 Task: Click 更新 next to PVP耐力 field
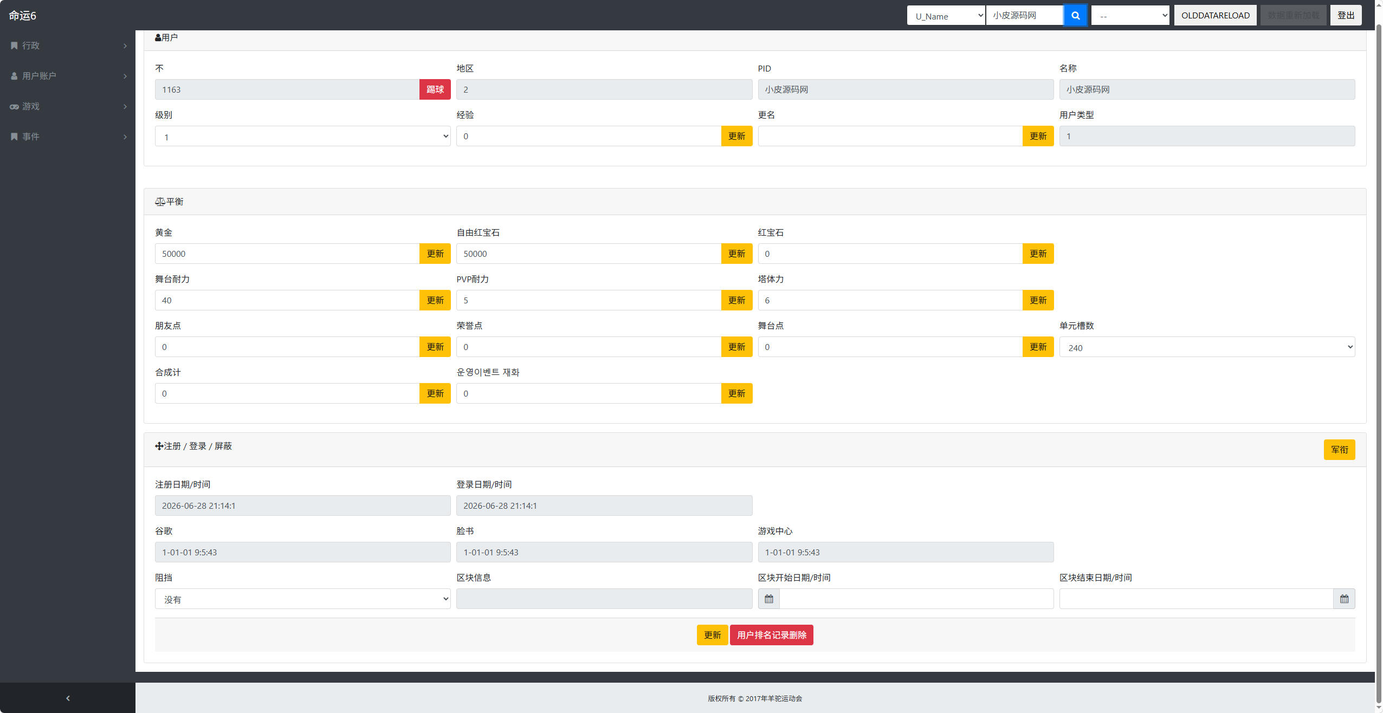[736, 300]
